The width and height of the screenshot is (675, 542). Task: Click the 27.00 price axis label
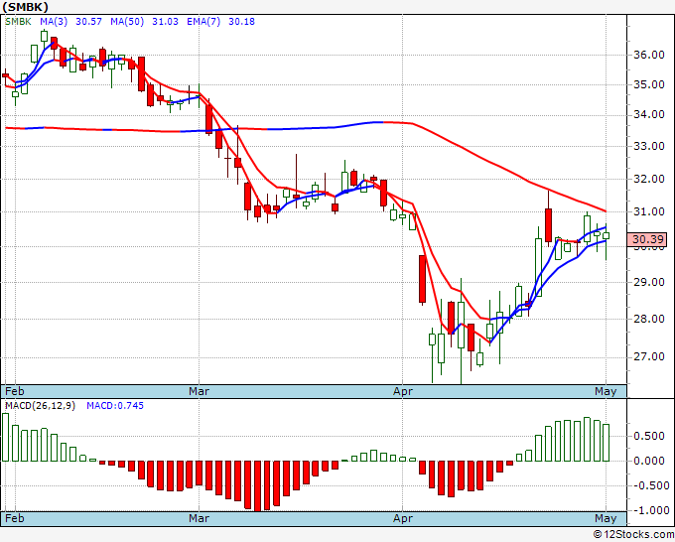pyautogui.click(x=649, y=357)
